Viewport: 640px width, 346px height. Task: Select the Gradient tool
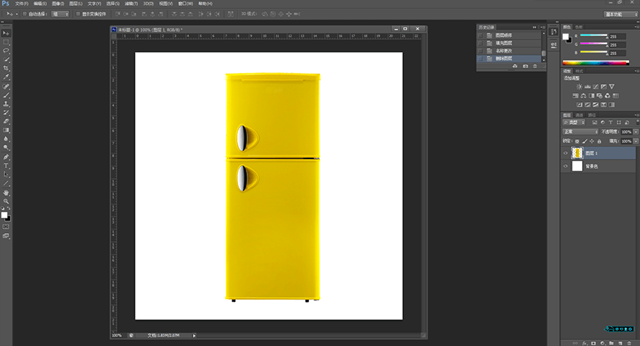pyautogui.click(x=6, y=130)
